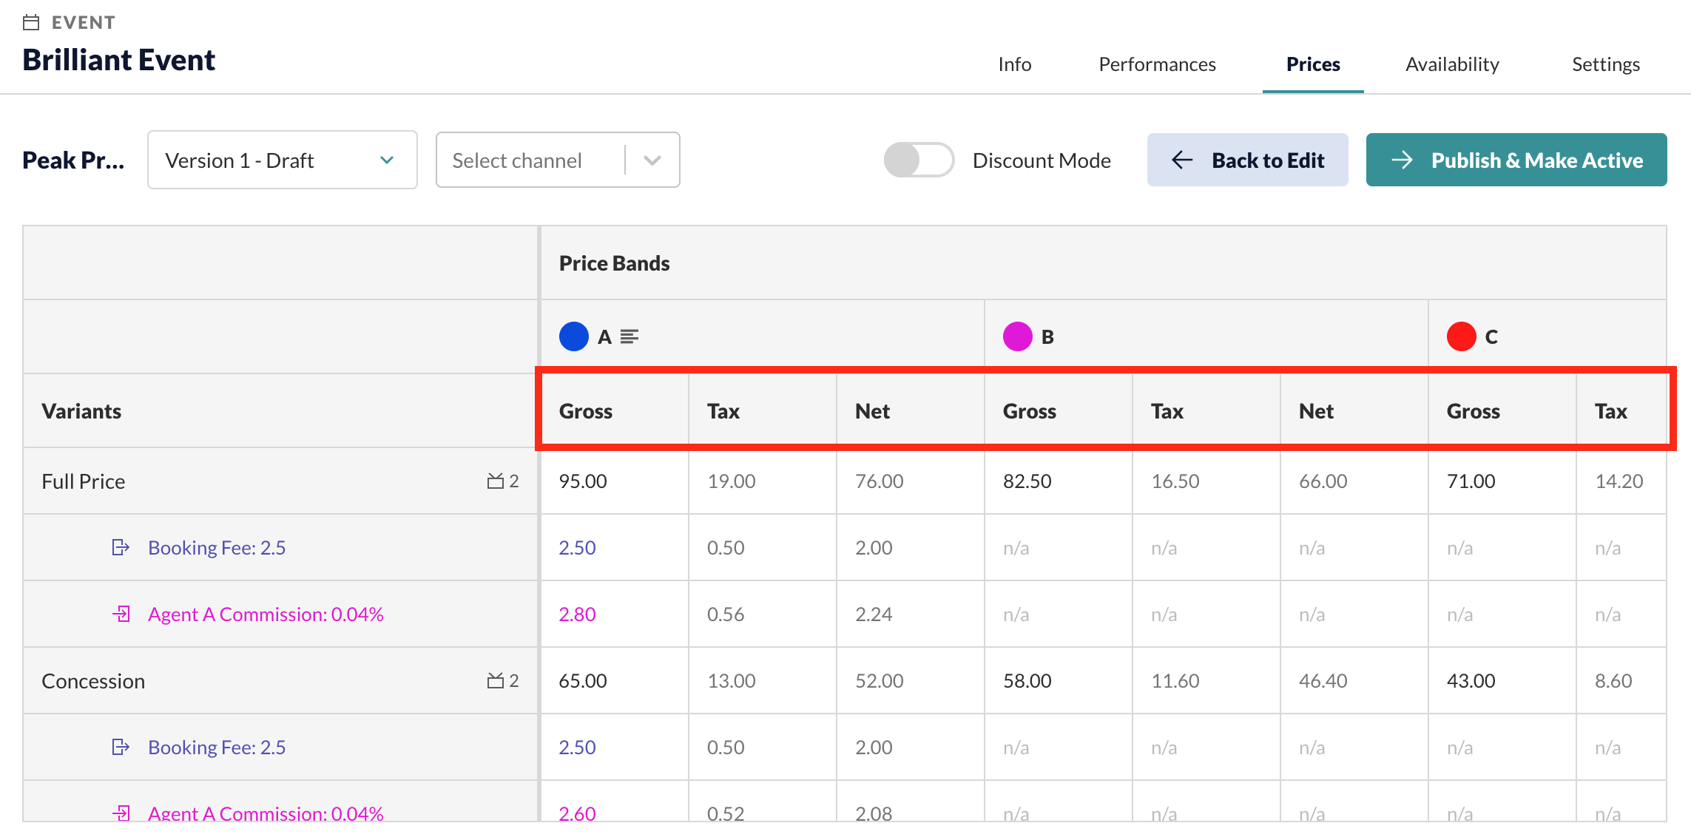Click the Agent A Commission icon under Full Price
The width and height of the screenshot is (1691, 840).
121,614
